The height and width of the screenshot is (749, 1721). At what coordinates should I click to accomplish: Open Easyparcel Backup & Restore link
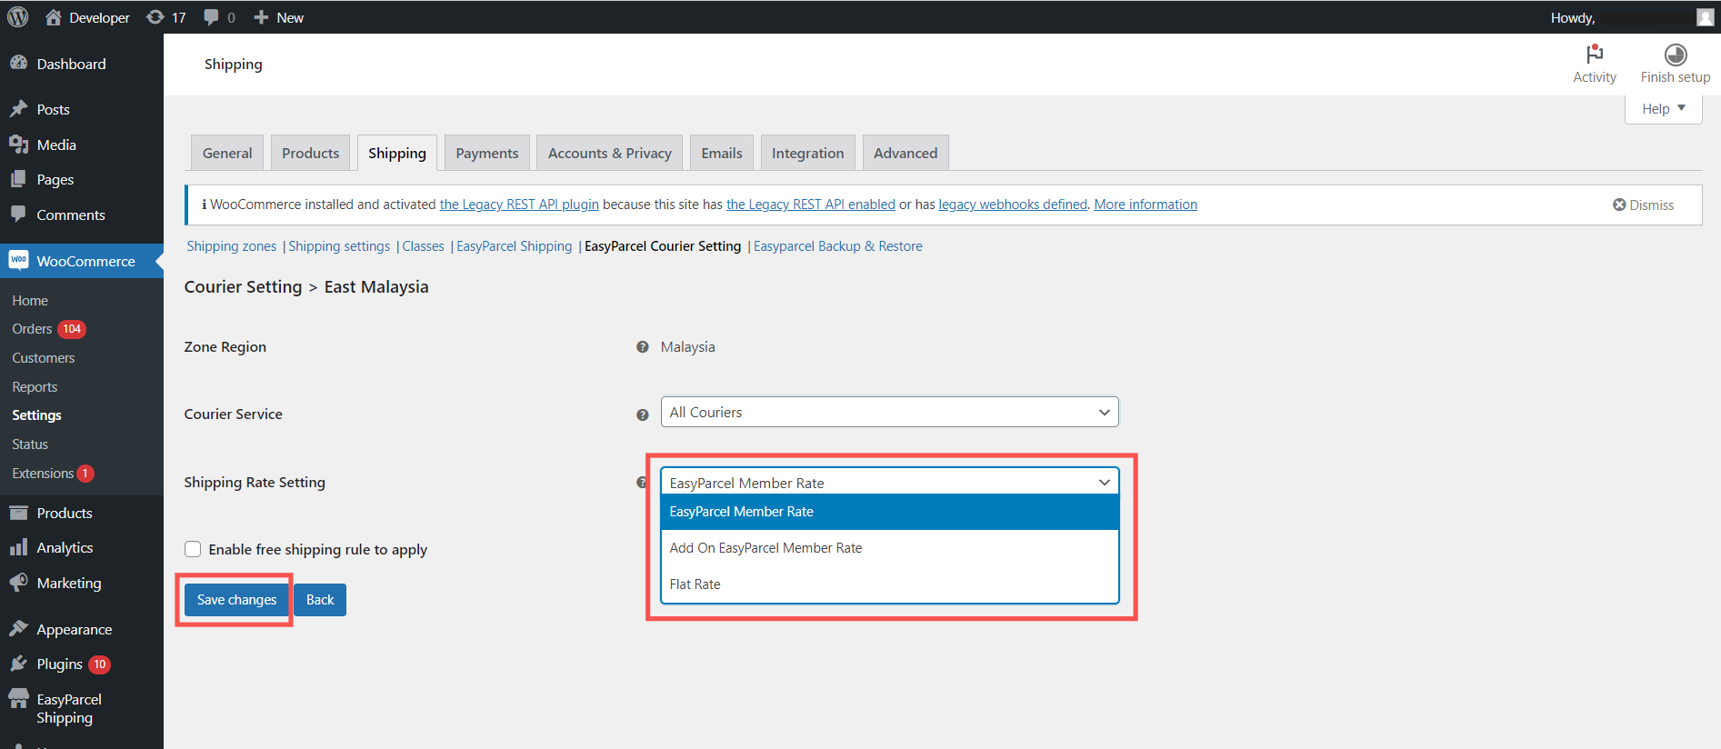[837, 246]
